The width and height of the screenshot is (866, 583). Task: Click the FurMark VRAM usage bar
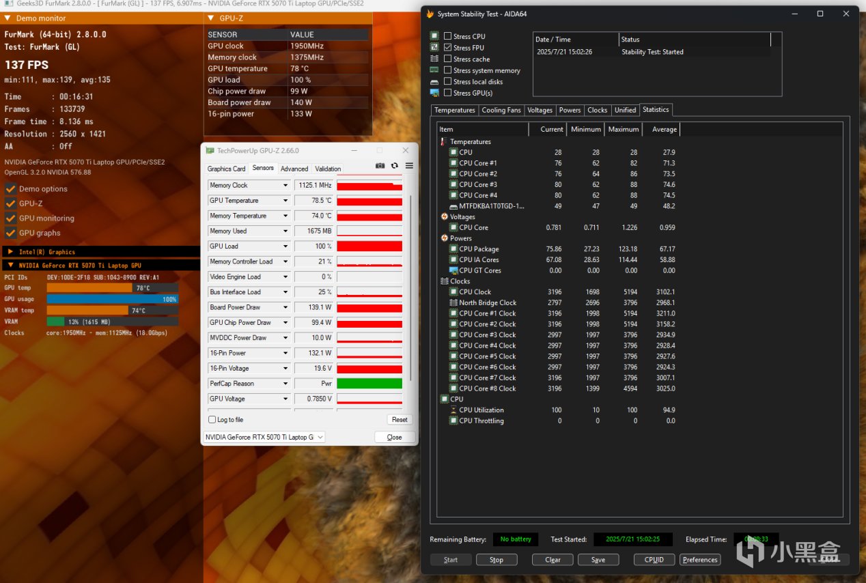click(112, 322)
